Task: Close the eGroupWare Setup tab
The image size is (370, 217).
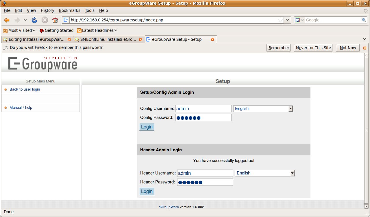Action: coord(212,39)
